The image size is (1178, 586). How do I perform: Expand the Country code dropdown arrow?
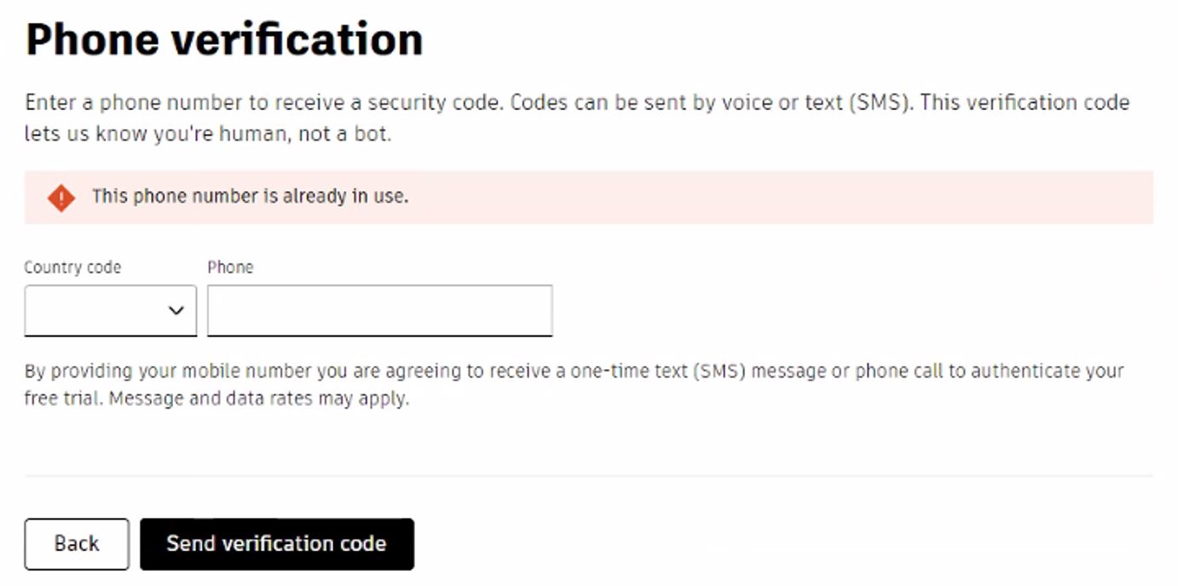(176, 310)
